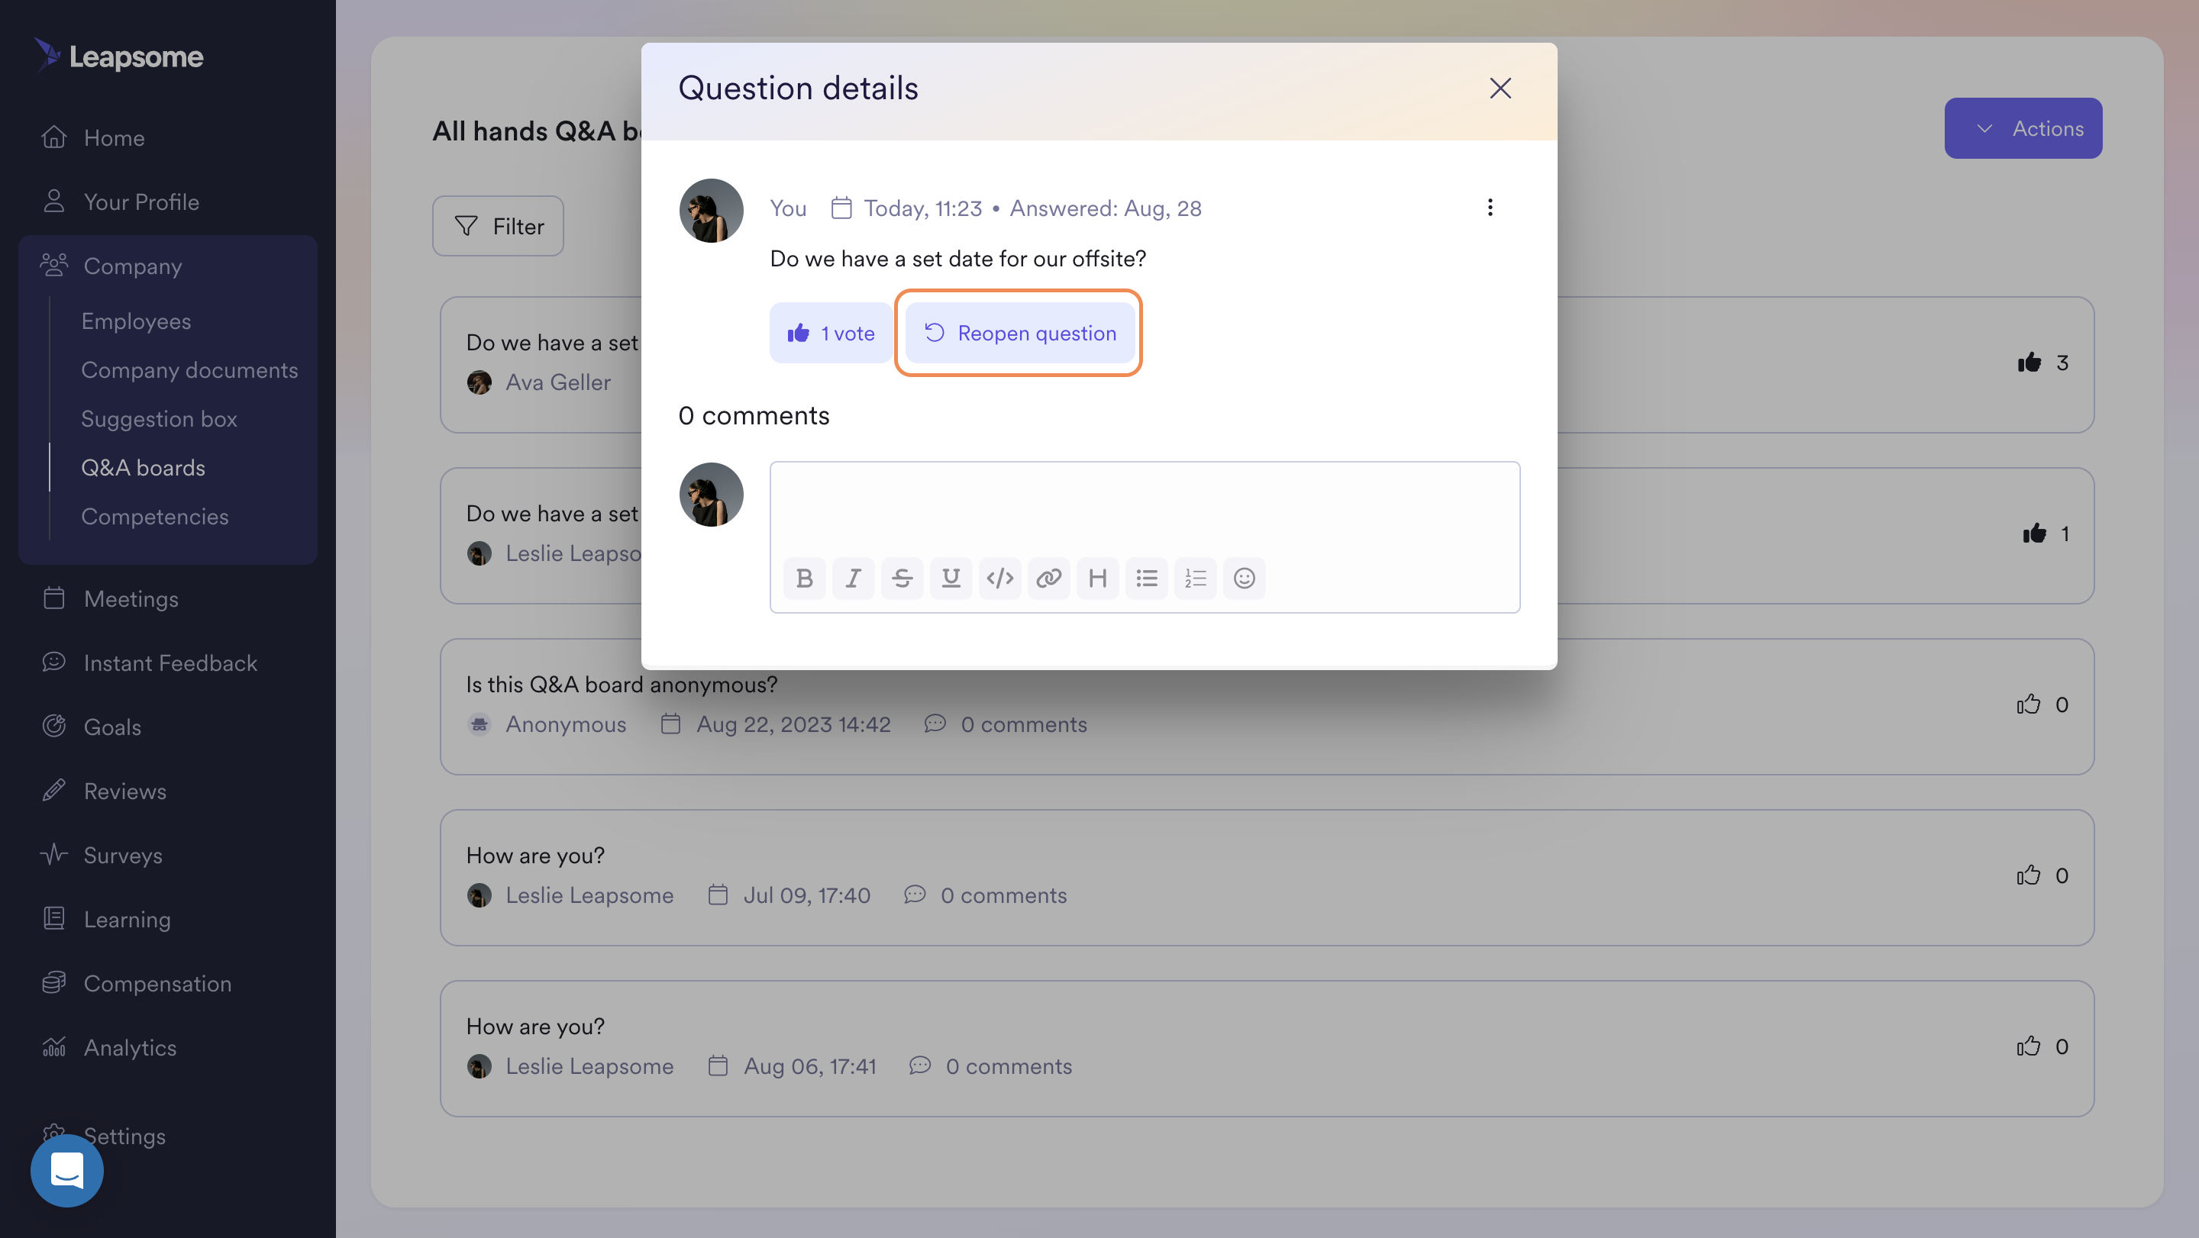This screenshot has height=1238, width=2199.
Task: Insert a link in the comment
Action: 1048,579
